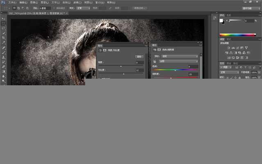Add a Photo Filter adjustment layer
Viewport: 262px width, 164px height.
pyautogui.click(x=239, y=53)
